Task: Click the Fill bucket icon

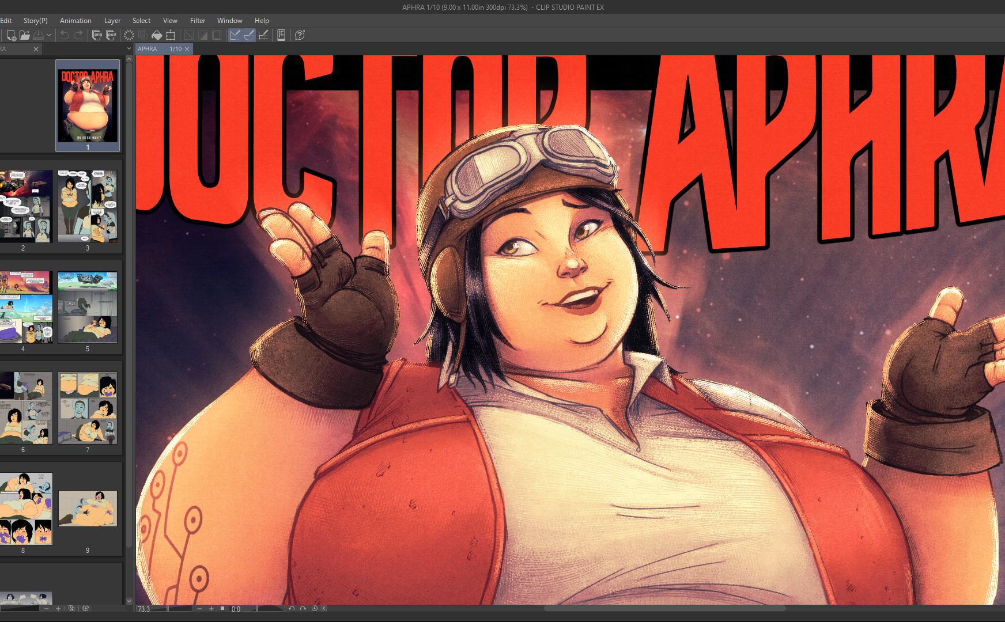Action: pos(157,35)
